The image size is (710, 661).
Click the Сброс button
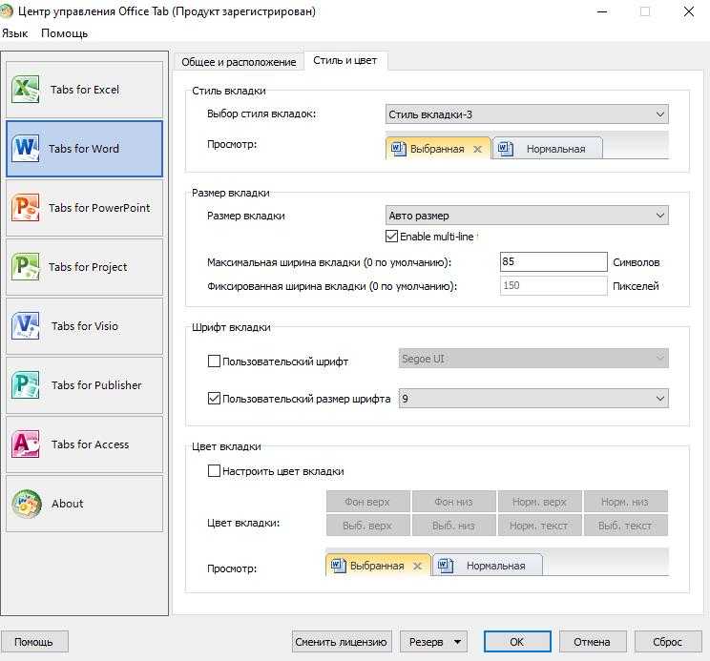[x=668, y=642]
